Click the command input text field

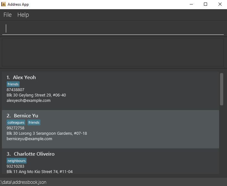click(113, 28)
